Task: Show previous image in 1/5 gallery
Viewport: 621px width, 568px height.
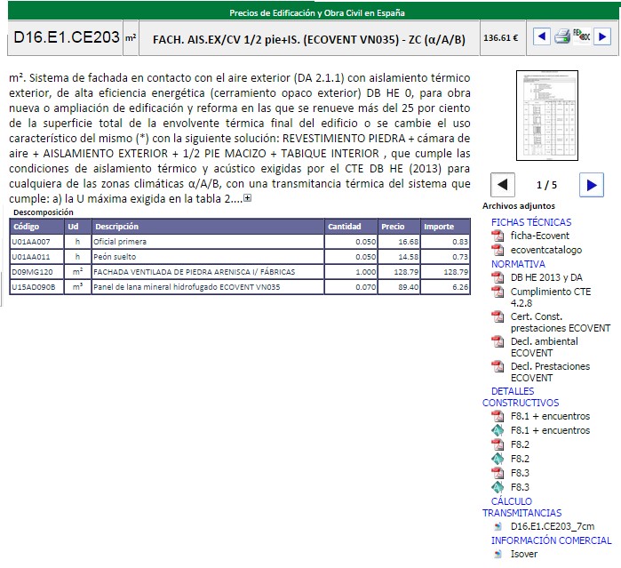Action: click(x=503, y=185)
